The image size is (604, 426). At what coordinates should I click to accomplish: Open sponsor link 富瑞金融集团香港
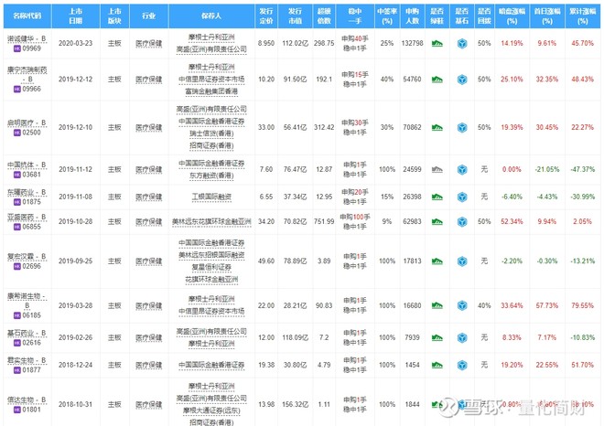[x=211, y=91]
